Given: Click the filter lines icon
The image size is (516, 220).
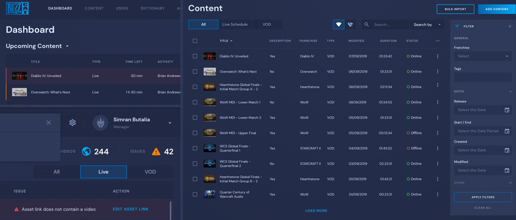Looking at the screenshot, I should coord(457,26).
